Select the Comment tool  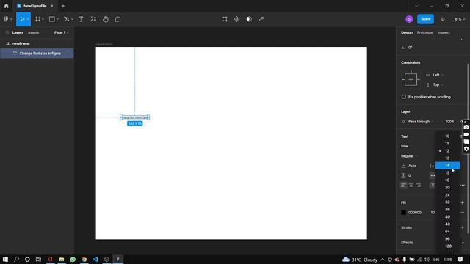pyautogui.click(x=117, y=19)
